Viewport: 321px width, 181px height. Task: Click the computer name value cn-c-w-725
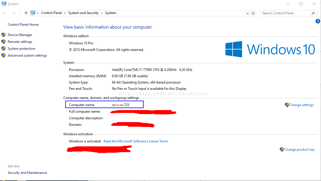point(120,105)
